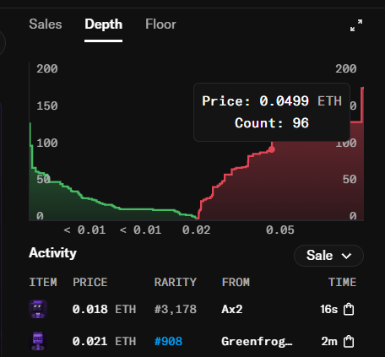The width and height of the screenshot is (385, 357).
Task: Click the 2m time value
Action: pos(329,342)
